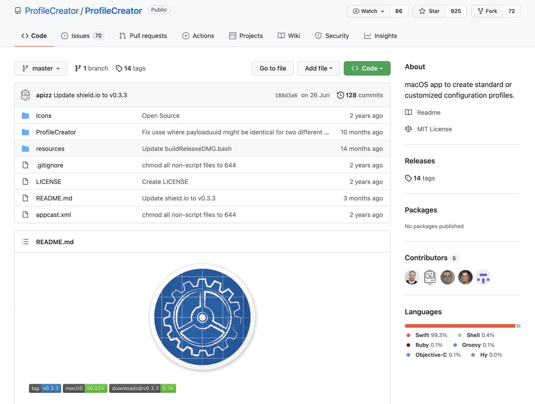Click the red Swift language bar
The image size is (535, 404).
click(x=460, y=326)
